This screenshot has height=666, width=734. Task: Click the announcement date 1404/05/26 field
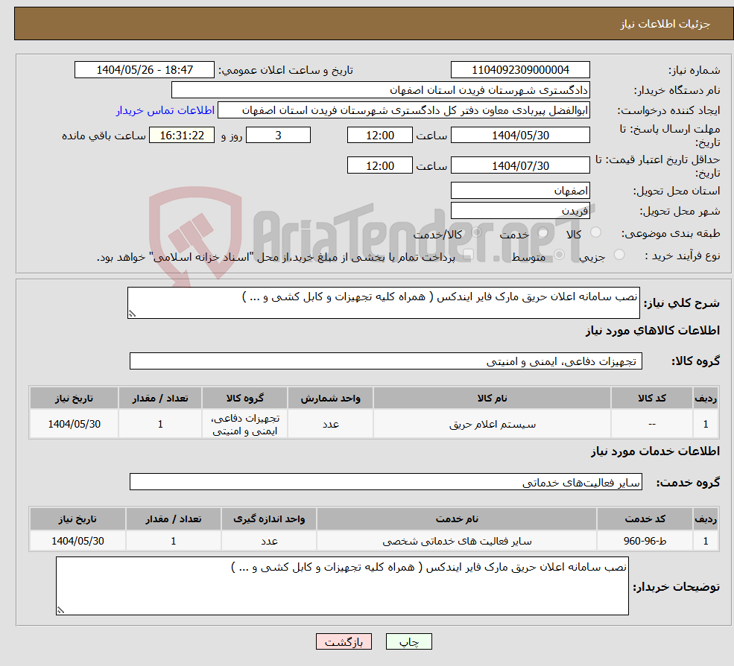coord(144,70)
